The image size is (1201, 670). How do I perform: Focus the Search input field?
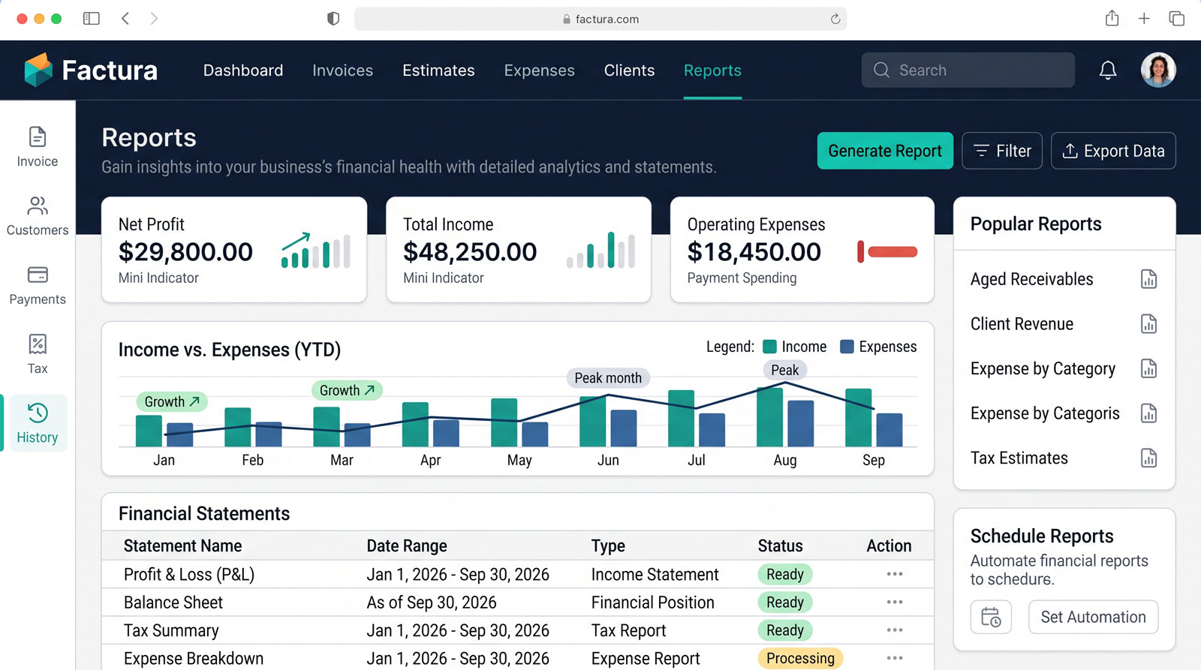coord(968,70)
